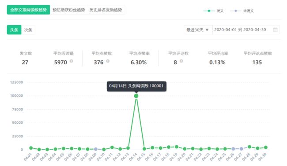
Task: Switch to 预估活跃粉丝趋势 tab
Action: [x=69, y=10]
